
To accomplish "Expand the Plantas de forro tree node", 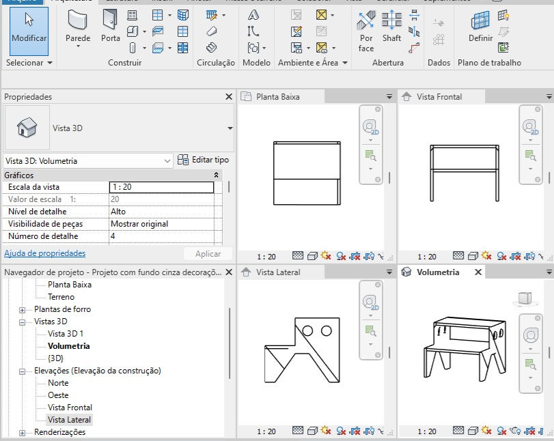I will click(x=22, y=310).
